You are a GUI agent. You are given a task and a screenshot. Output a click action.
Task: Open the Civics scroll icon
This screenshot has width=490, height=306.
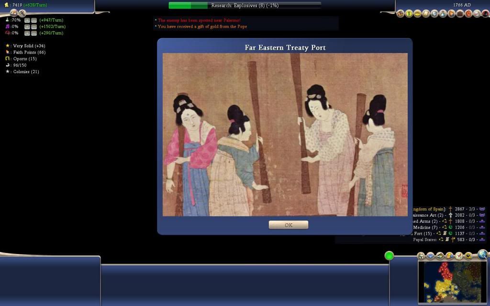click(426, 14)
